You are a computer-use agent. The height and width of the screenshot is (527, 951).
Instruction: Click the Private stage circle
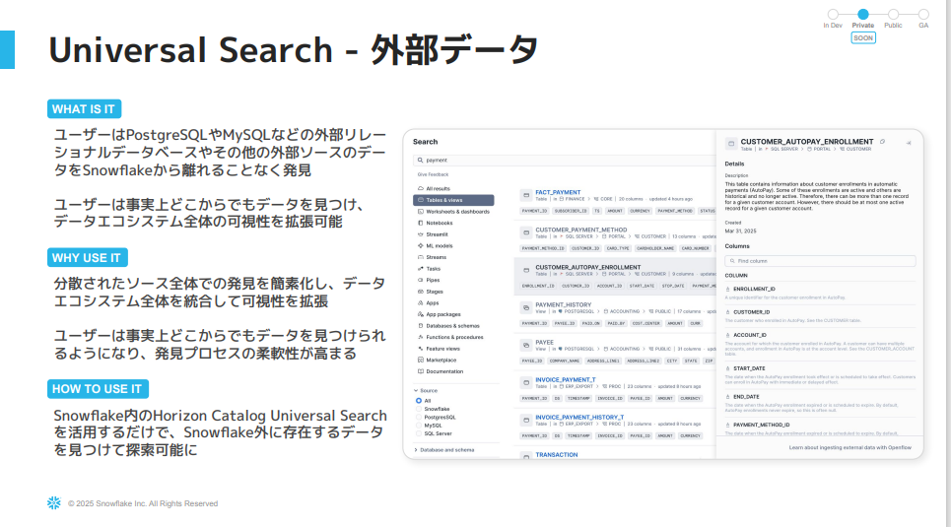point(863,14)
